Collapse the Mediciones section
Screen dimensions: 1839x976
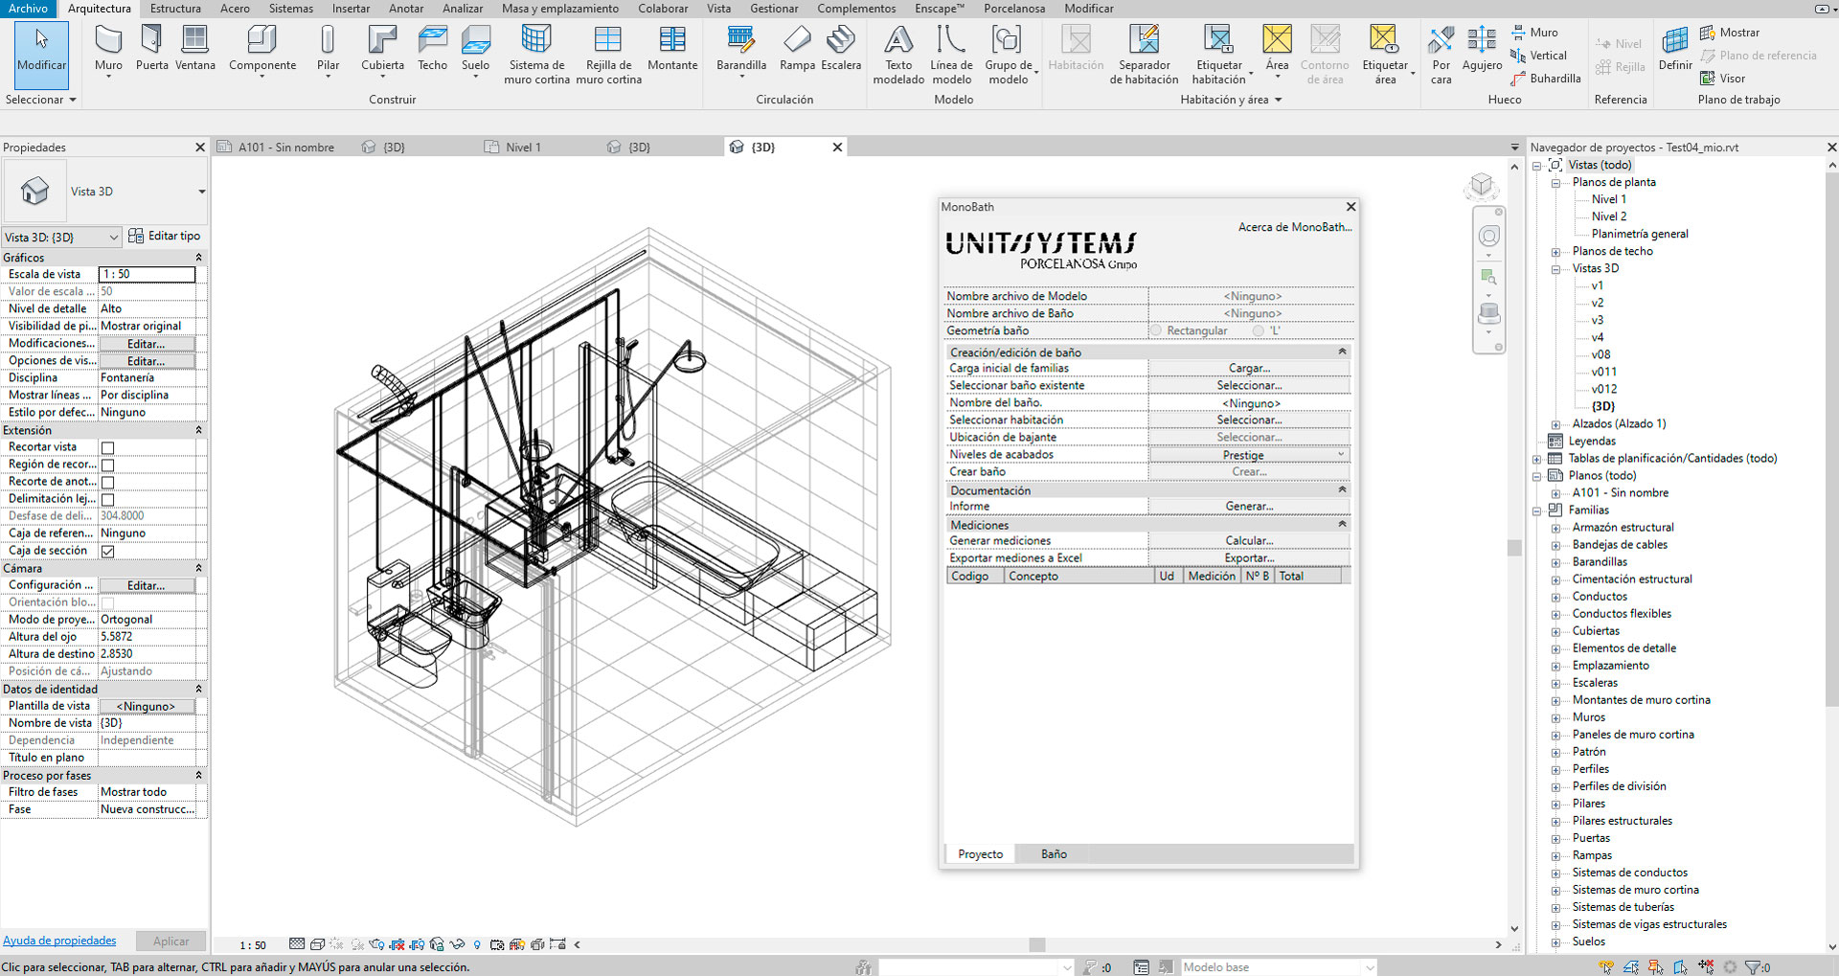(x=1342, y=524)
